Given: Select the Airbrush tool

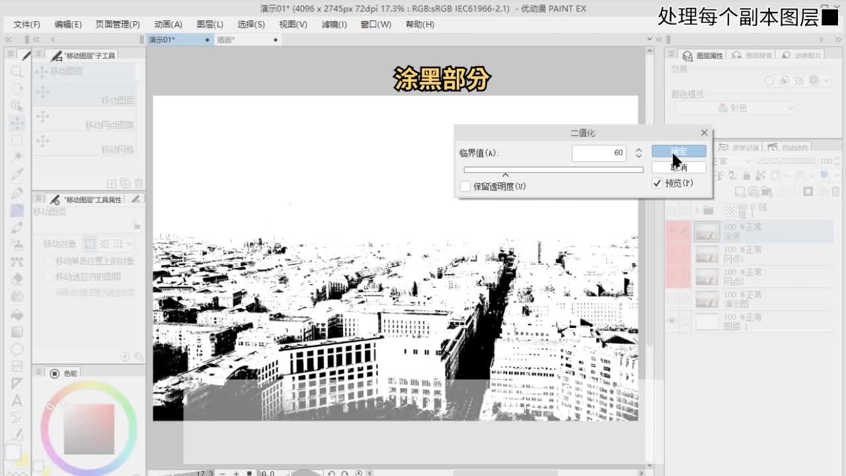Looking at the screenshot, I should coord(17,245).
